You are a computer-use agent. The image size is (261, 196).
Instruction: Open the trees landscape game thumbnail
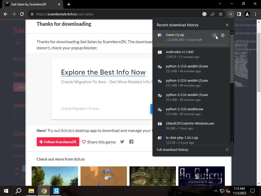point(55,176)
